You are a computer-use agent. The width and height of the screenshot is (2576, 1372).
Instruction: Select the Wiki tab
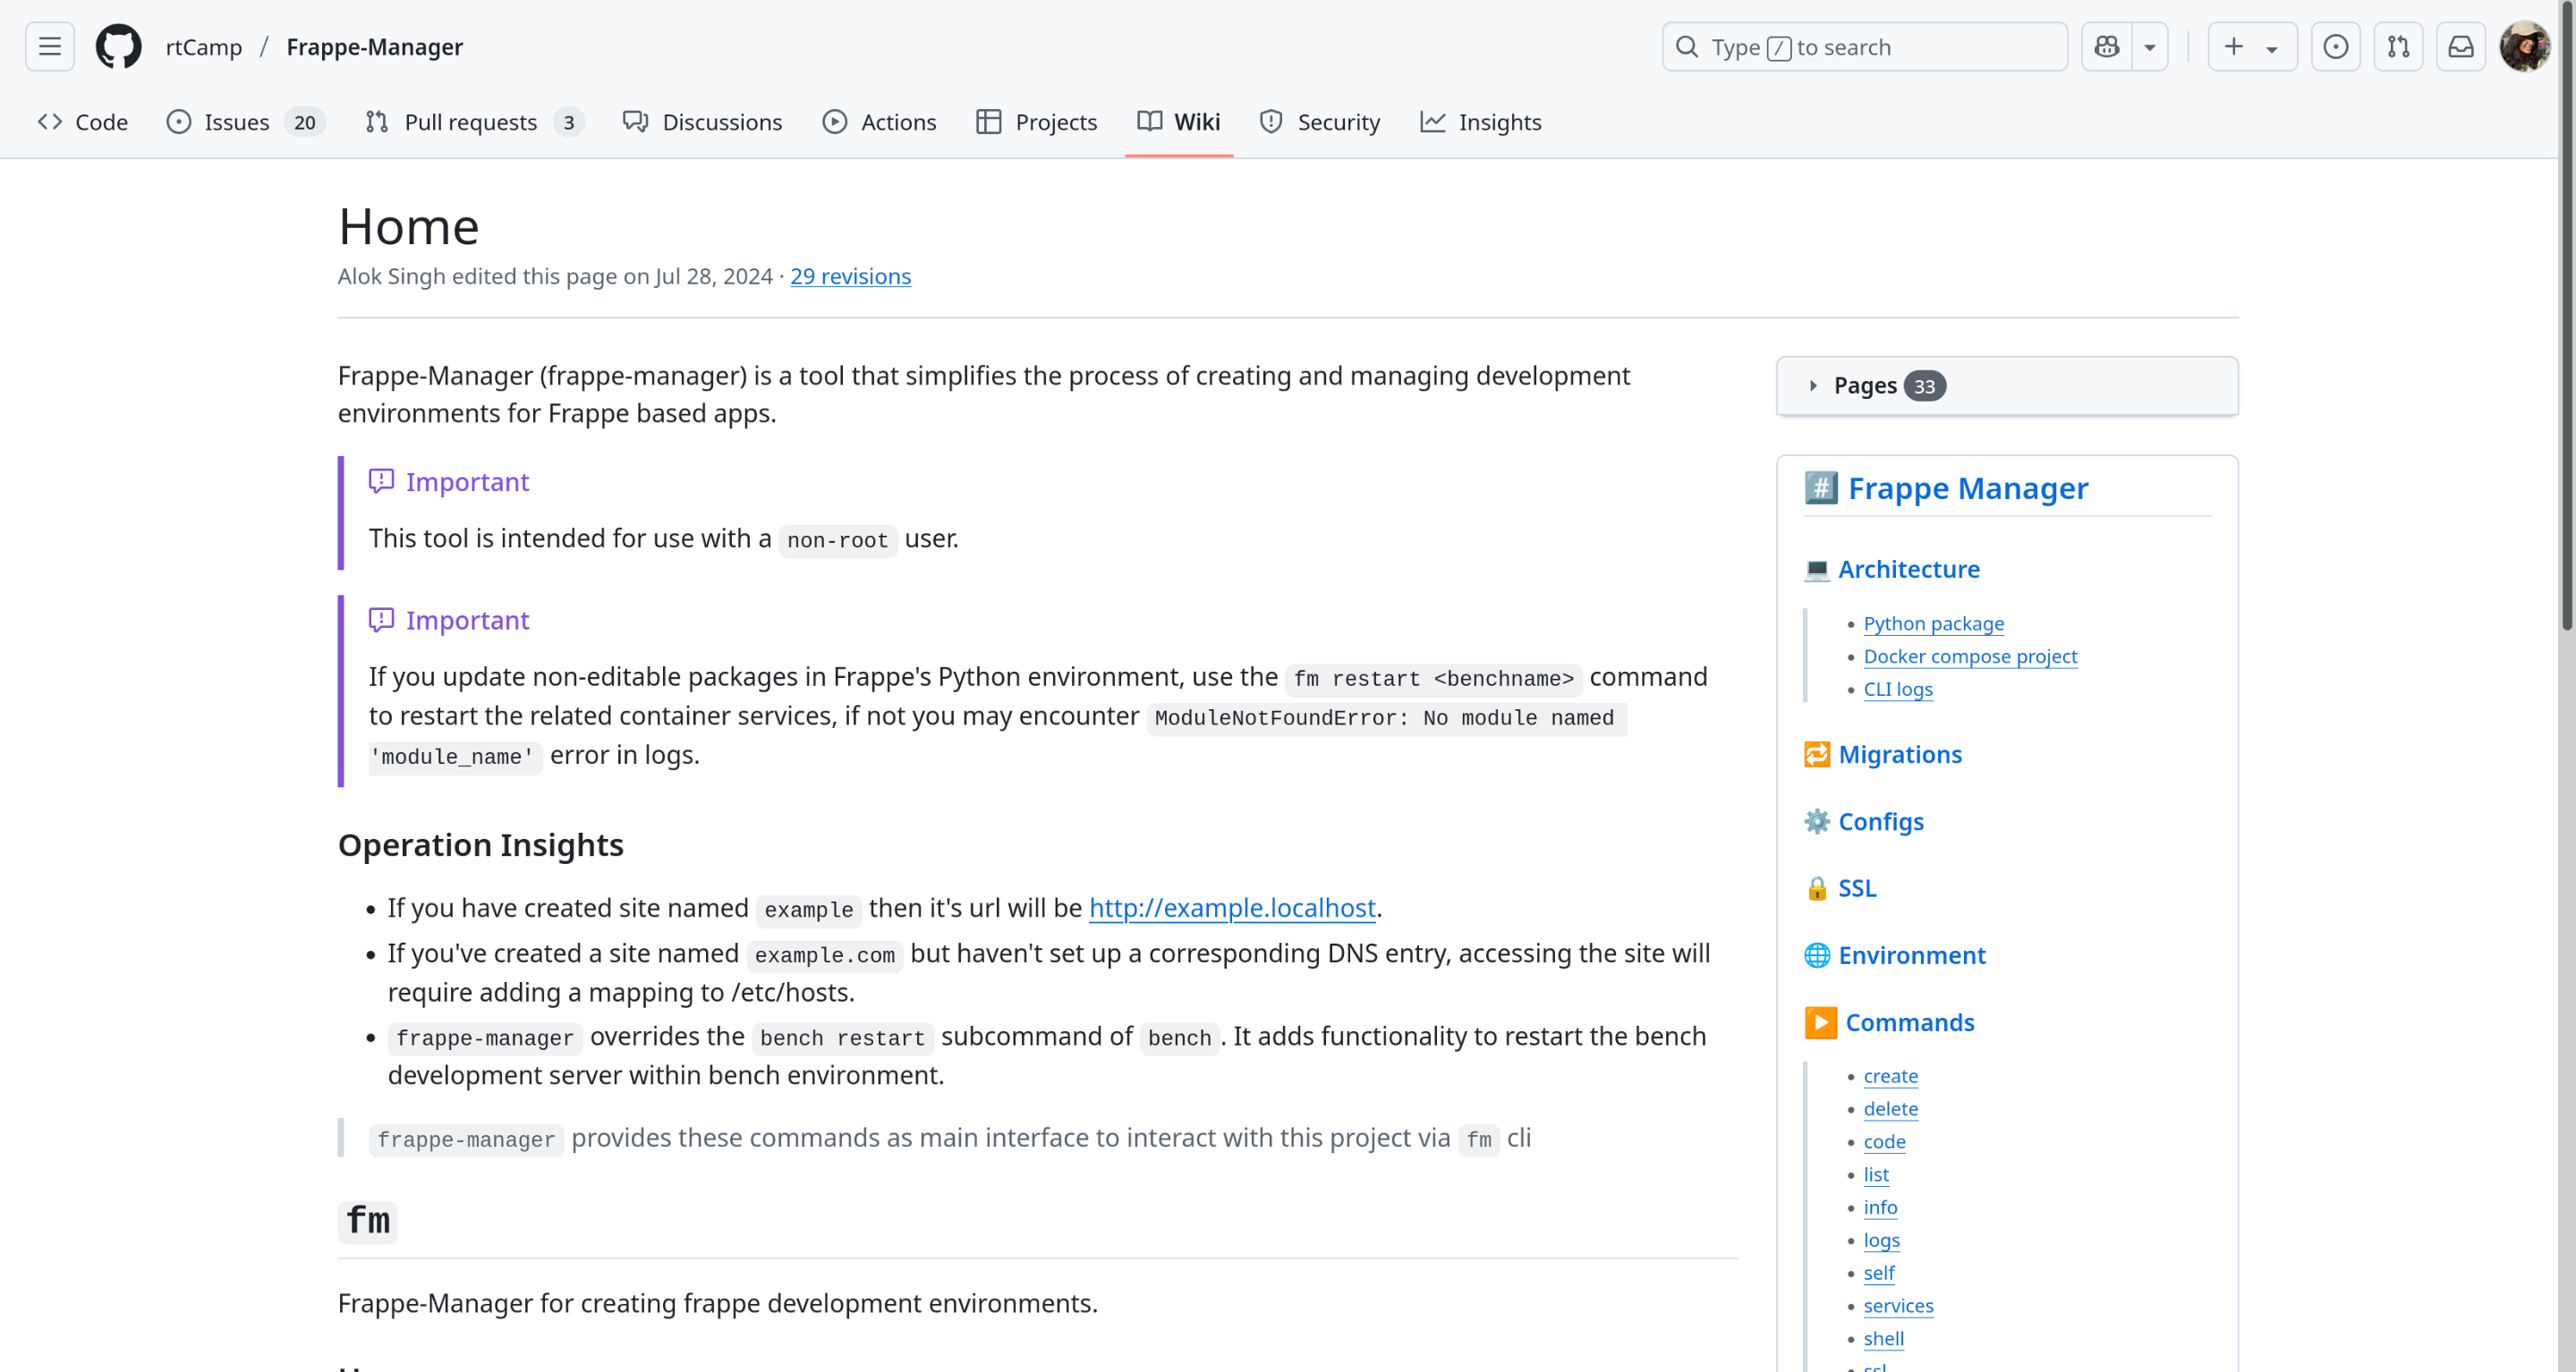(x=1179, y=122)
